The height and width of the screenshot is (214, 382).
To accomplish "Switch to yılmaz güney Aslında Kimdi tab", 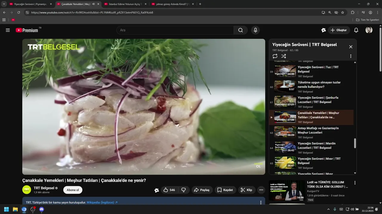I will (x=173, y=4).
